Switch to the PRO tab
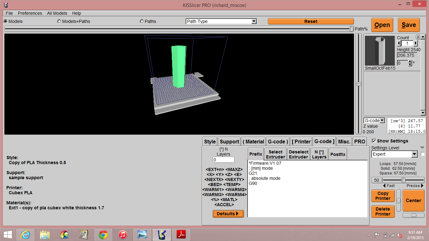 click(x=360, y=142)
